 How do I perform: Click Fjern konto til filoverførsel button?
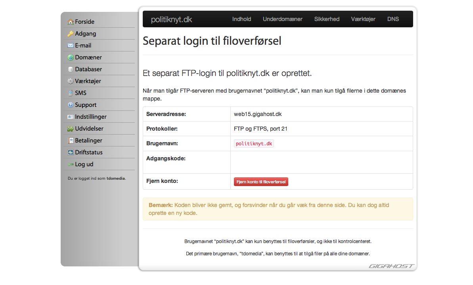(261, 182)
